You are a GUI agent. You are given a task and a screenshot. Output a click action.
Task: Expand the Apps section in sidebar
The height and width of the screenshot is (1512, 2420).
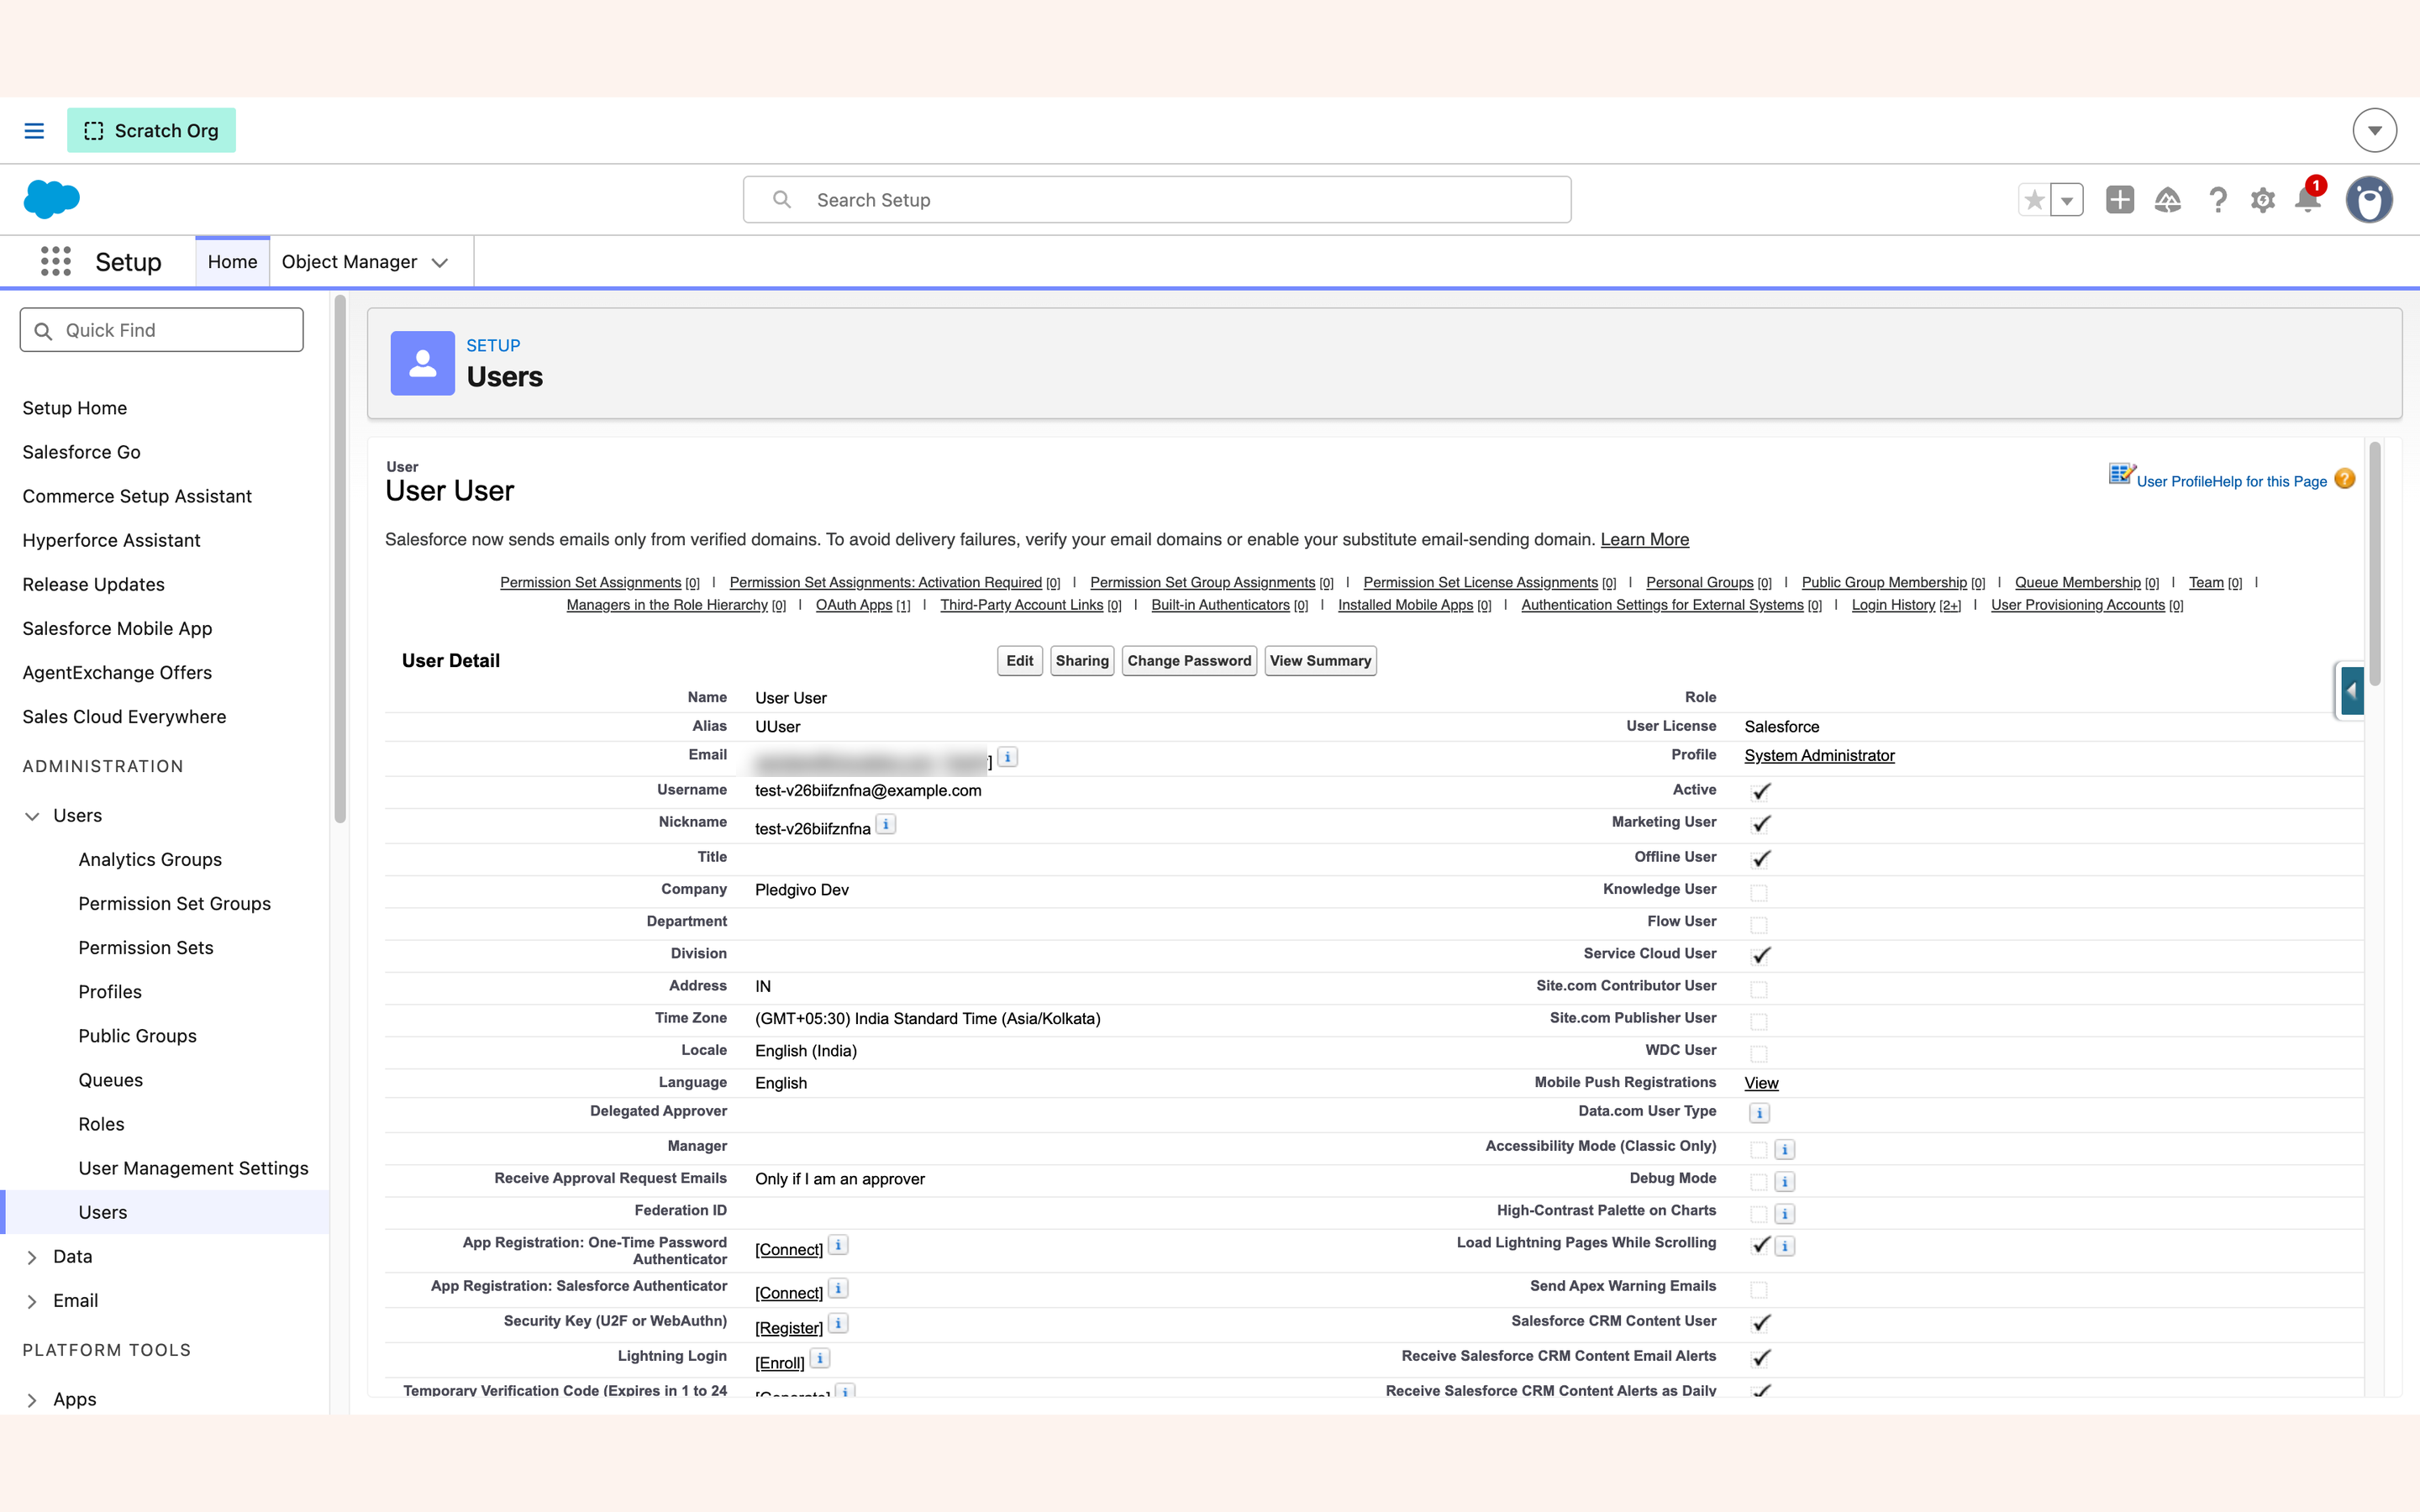click(32, 1400)
